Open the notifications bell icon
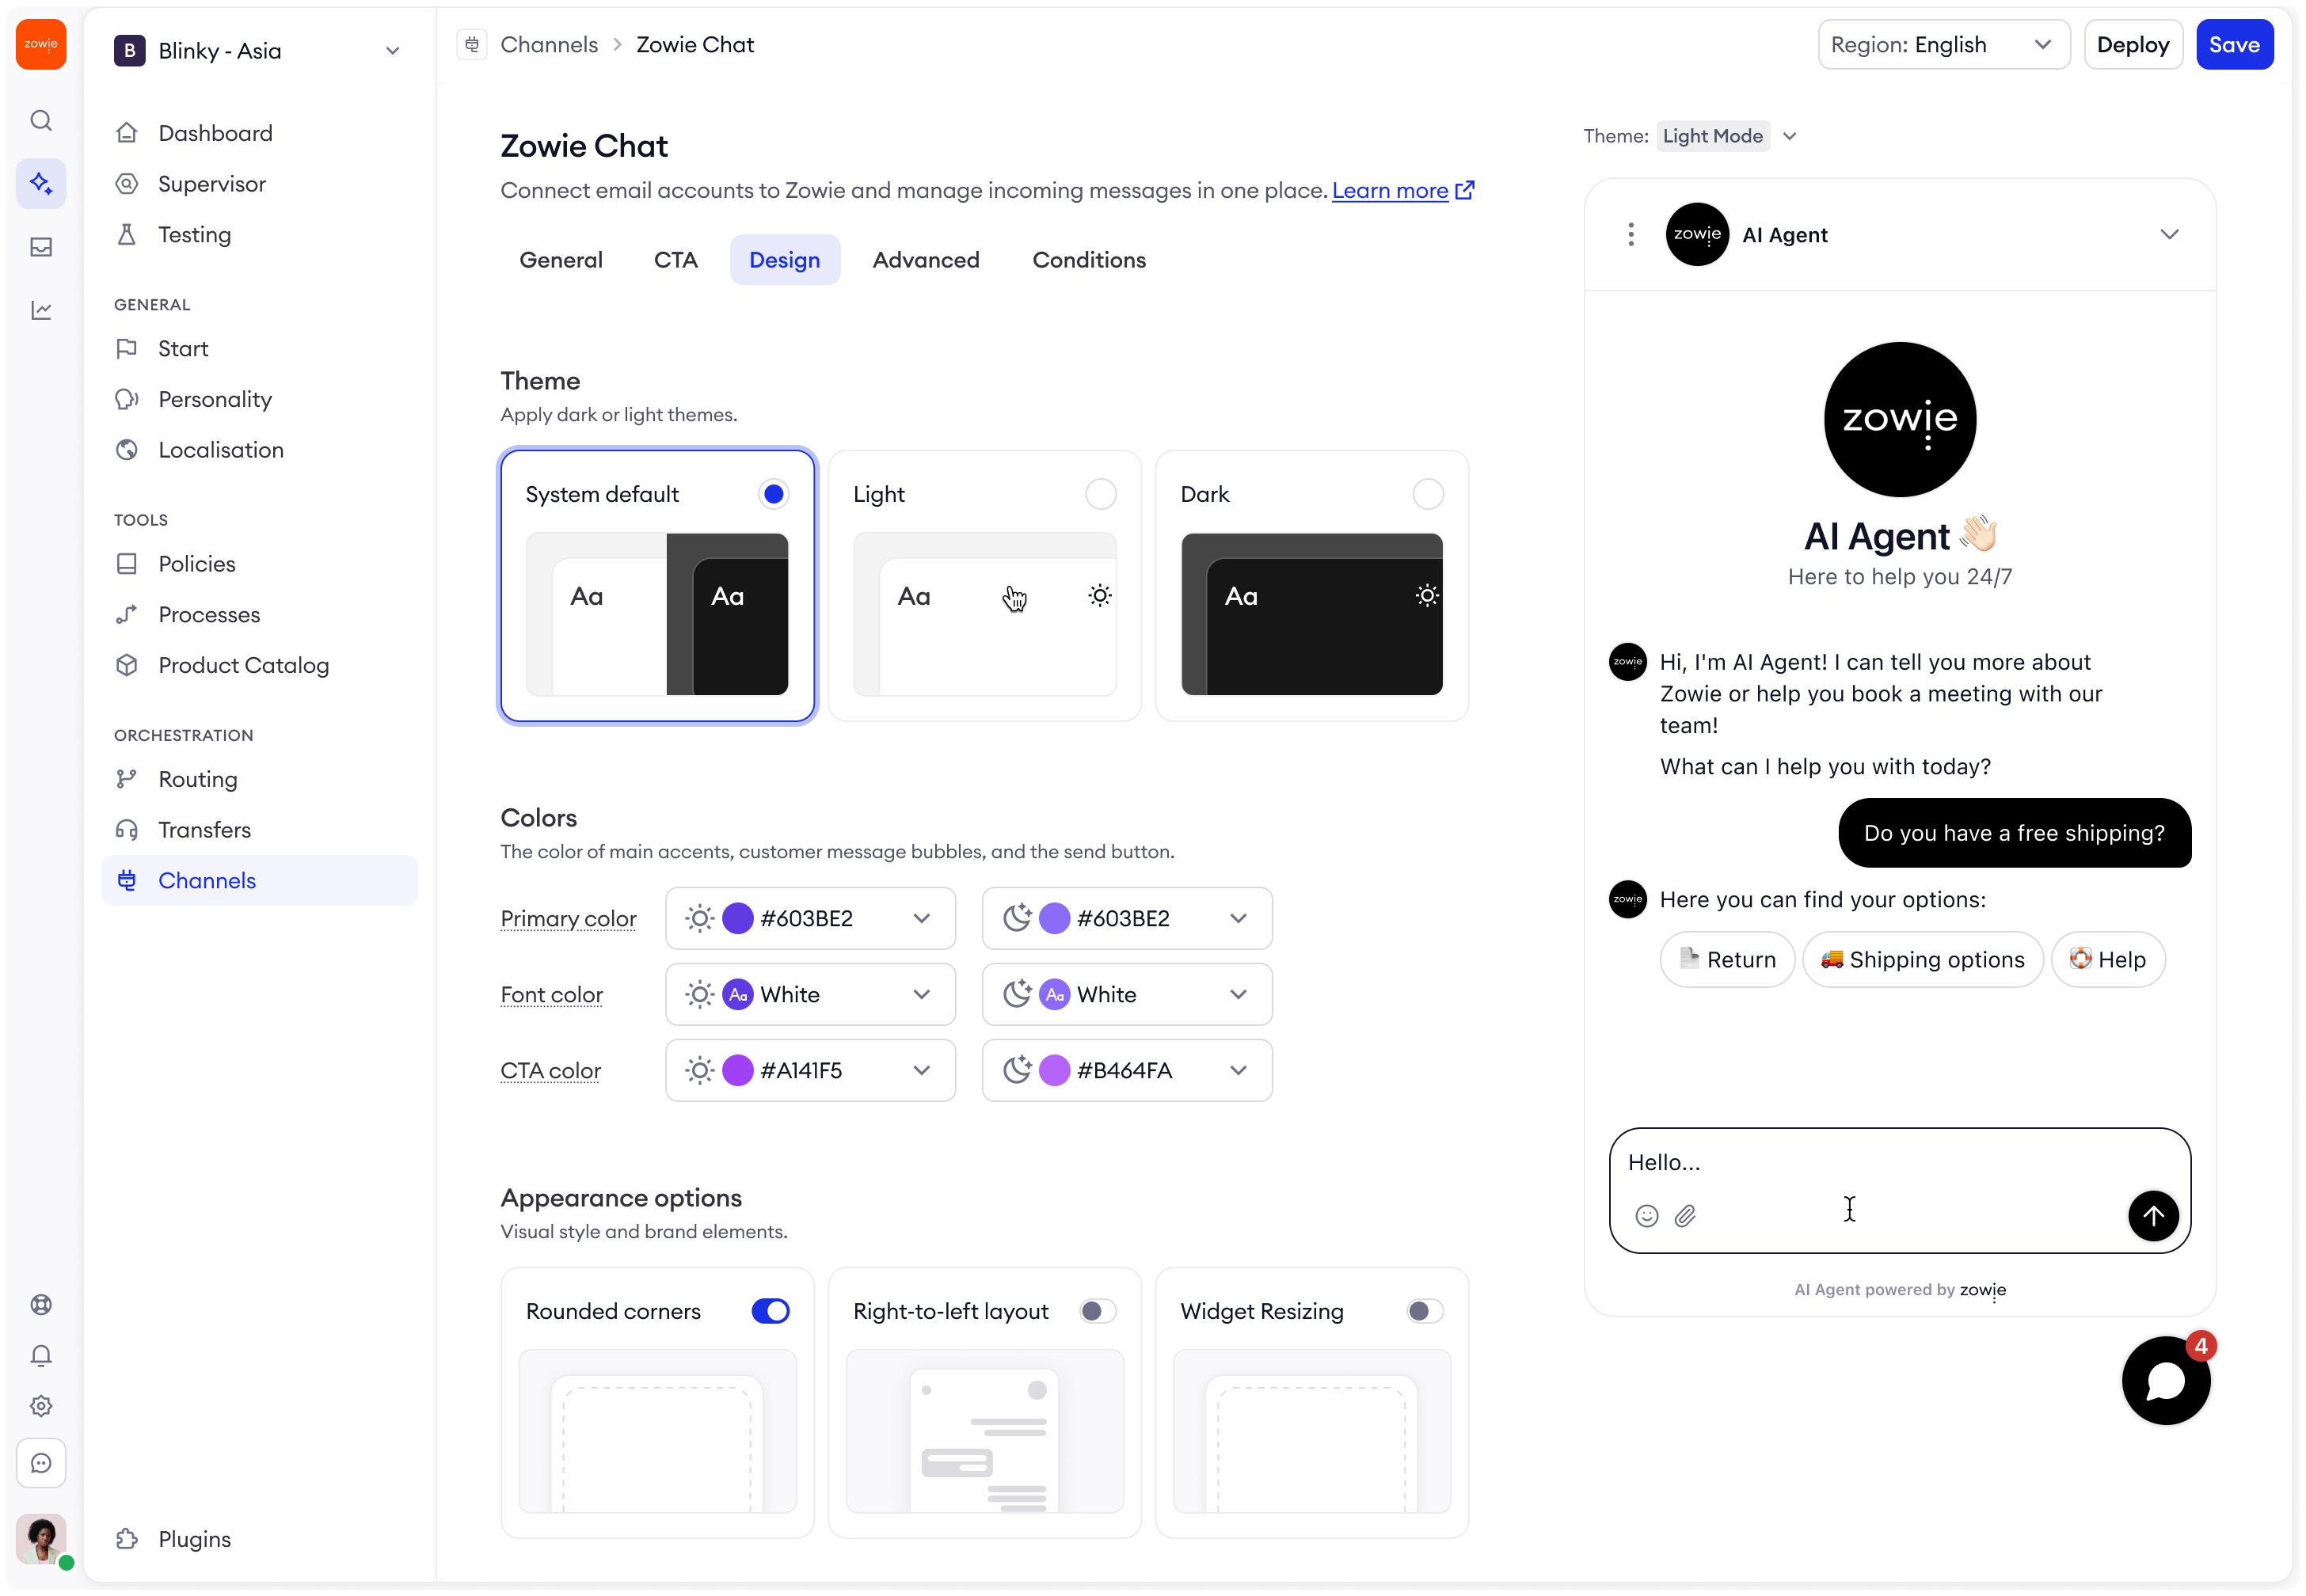This screenshot has height=1596, width=2306. pos(41,1356)
